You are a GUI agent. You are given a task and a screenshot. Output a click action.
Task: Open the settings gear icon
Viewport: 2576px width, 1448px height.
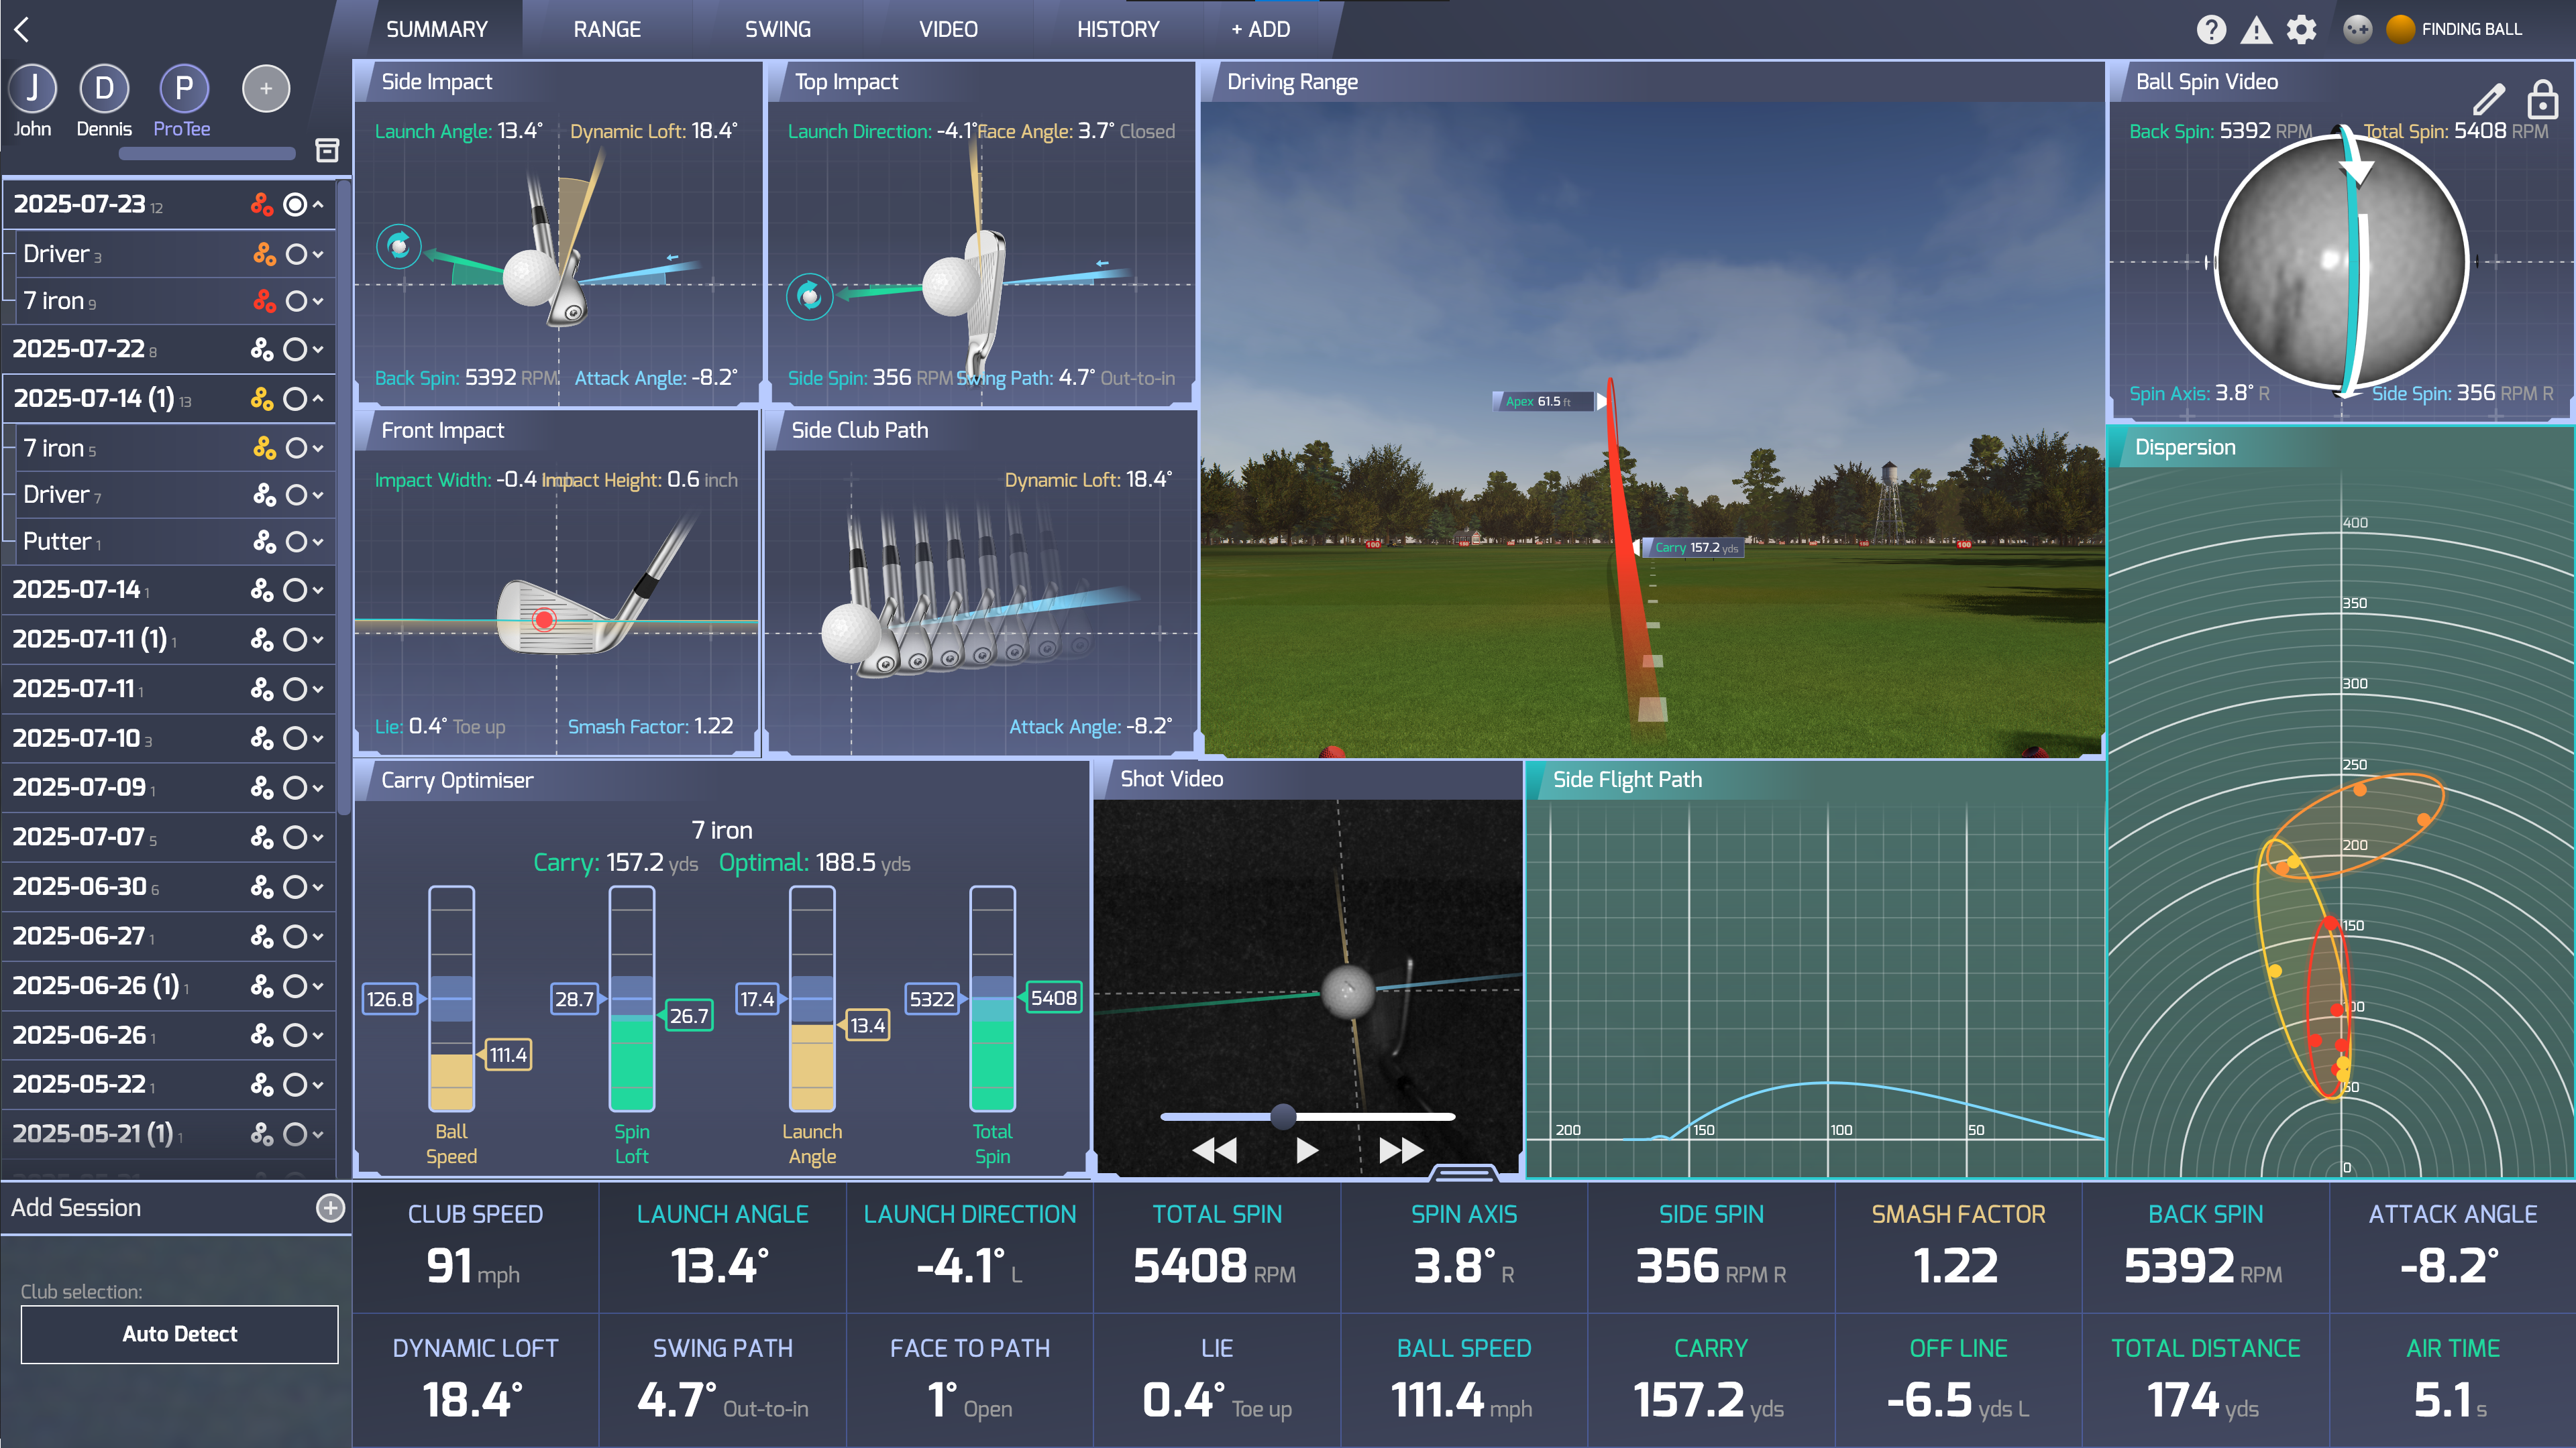point(2301,29)
